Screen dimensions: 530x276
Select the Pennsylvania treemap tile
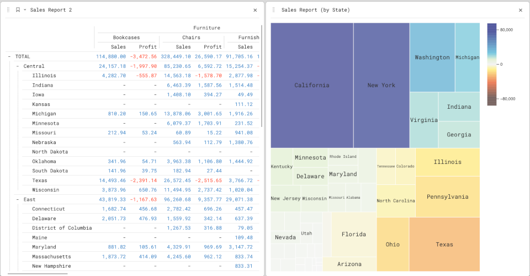pos(447,197)
